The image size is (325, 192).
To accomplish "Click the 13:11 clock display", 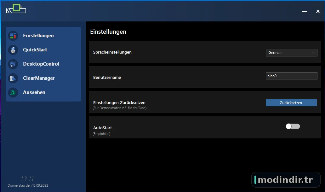I will click(27, 179).
